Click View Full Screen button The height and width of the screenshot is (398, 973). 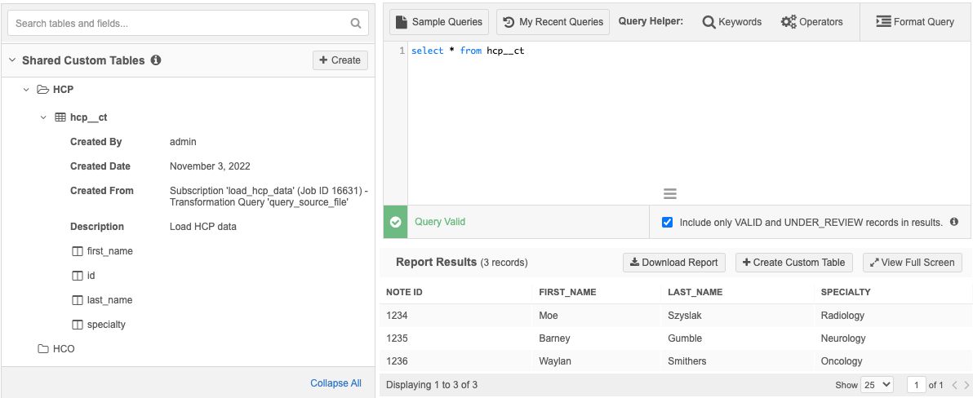click(912, 263)
